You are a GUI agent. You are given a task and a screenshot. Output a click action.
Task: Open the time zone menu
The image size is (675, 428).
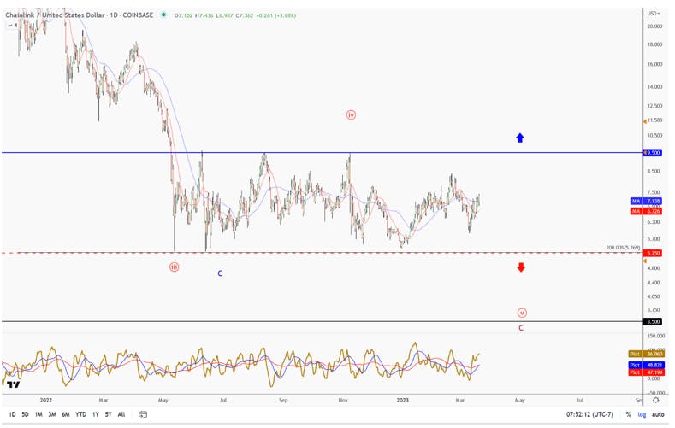(x=589, y=414)
